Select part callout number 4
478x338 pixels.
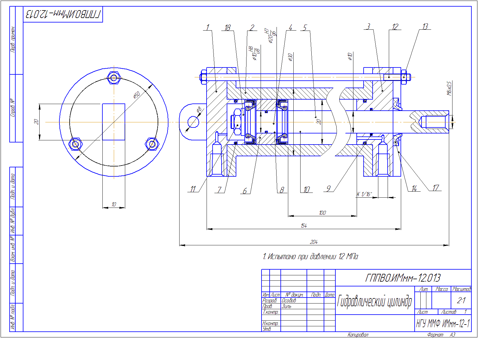(290, 28)
